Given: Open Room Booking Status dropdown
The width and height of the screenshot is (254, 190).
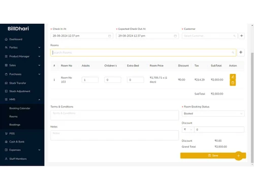Looking at the screenshot, I should [213, 113].
